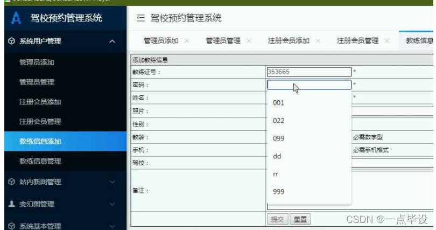Click the 系统基本管理 cube icon
The width and height of the screenshot is (436, 230).
[x=11, y=226]
